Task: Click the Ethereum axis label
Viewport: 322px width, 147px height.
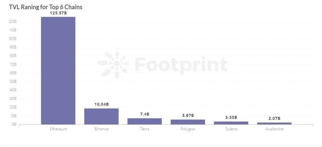Action: click(x=58, y=129)
